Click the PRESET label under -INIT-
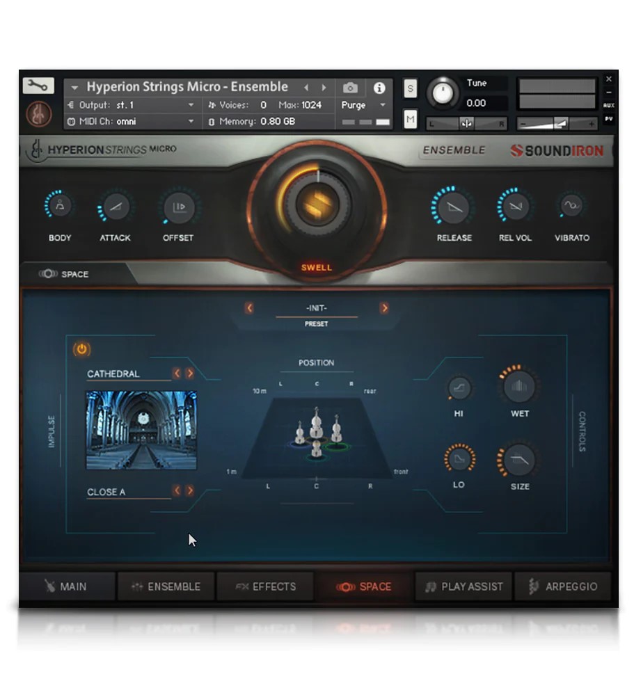The image size is (634, 697). [x=316, y=323]
